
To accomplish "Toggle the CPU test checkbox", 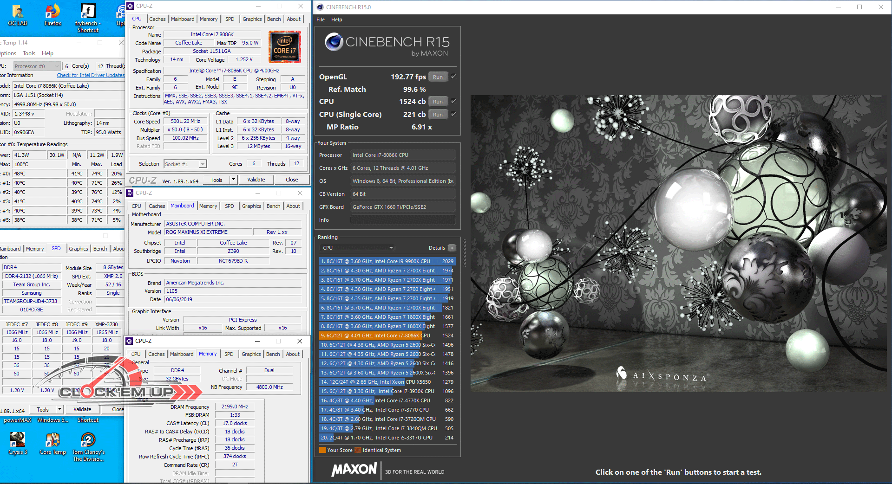I will [x=454, y=101].
